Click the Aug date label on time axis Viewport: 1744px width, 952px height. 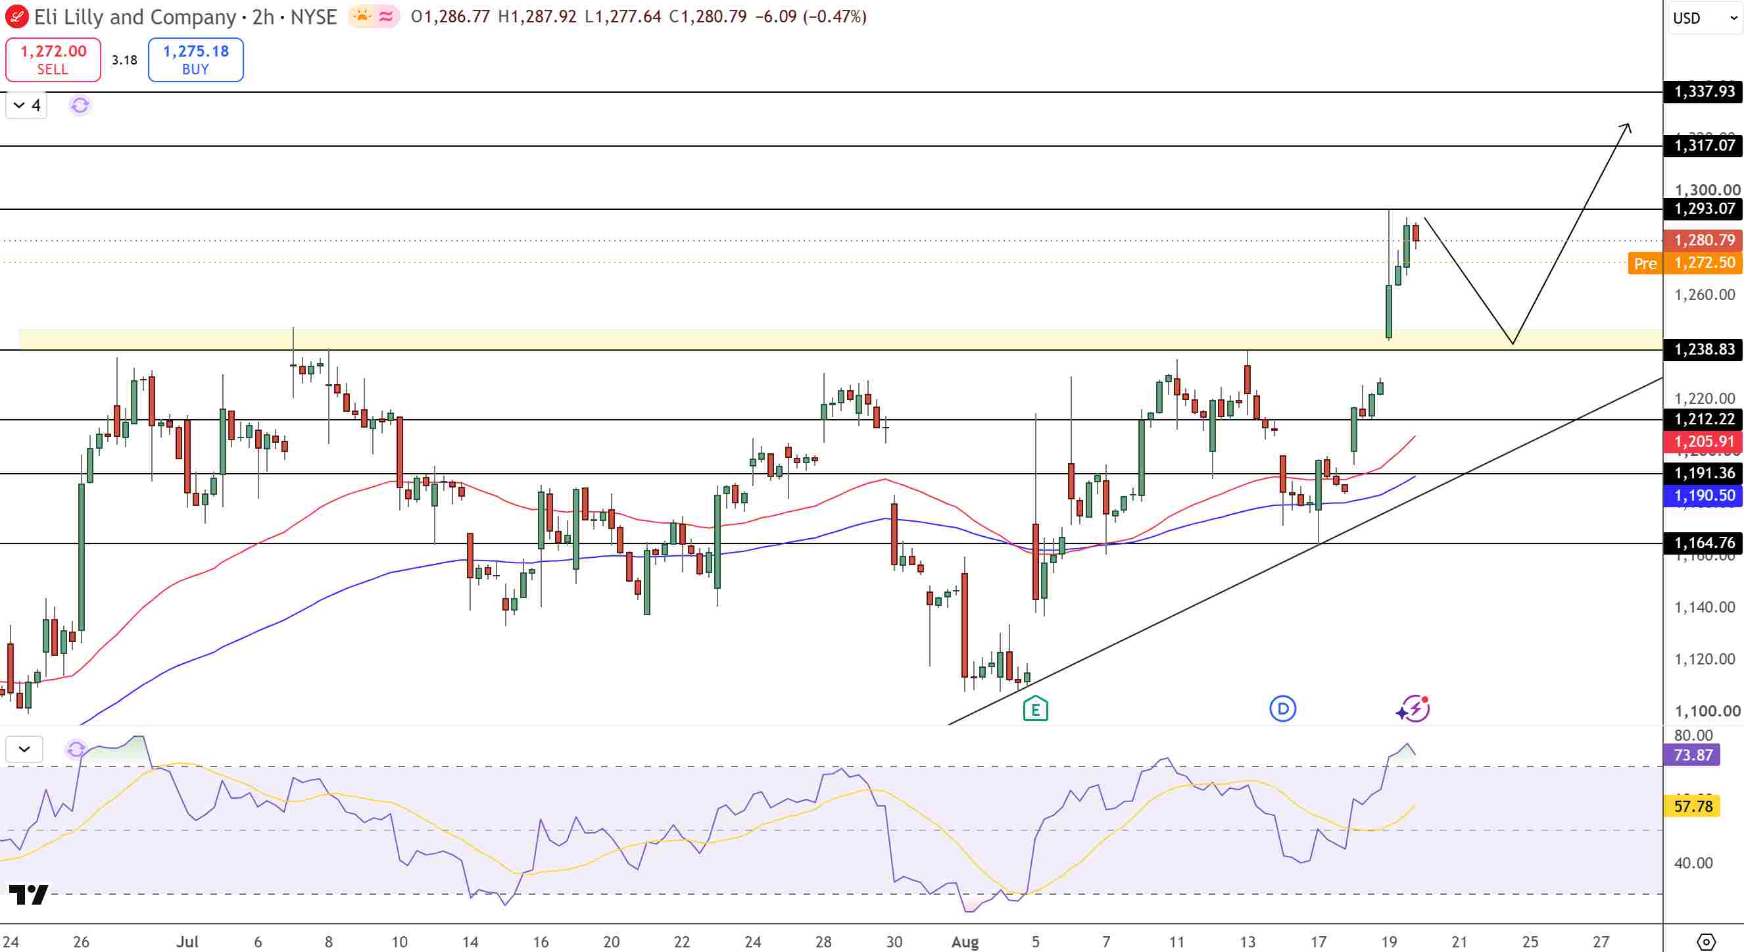click(965, 942)
